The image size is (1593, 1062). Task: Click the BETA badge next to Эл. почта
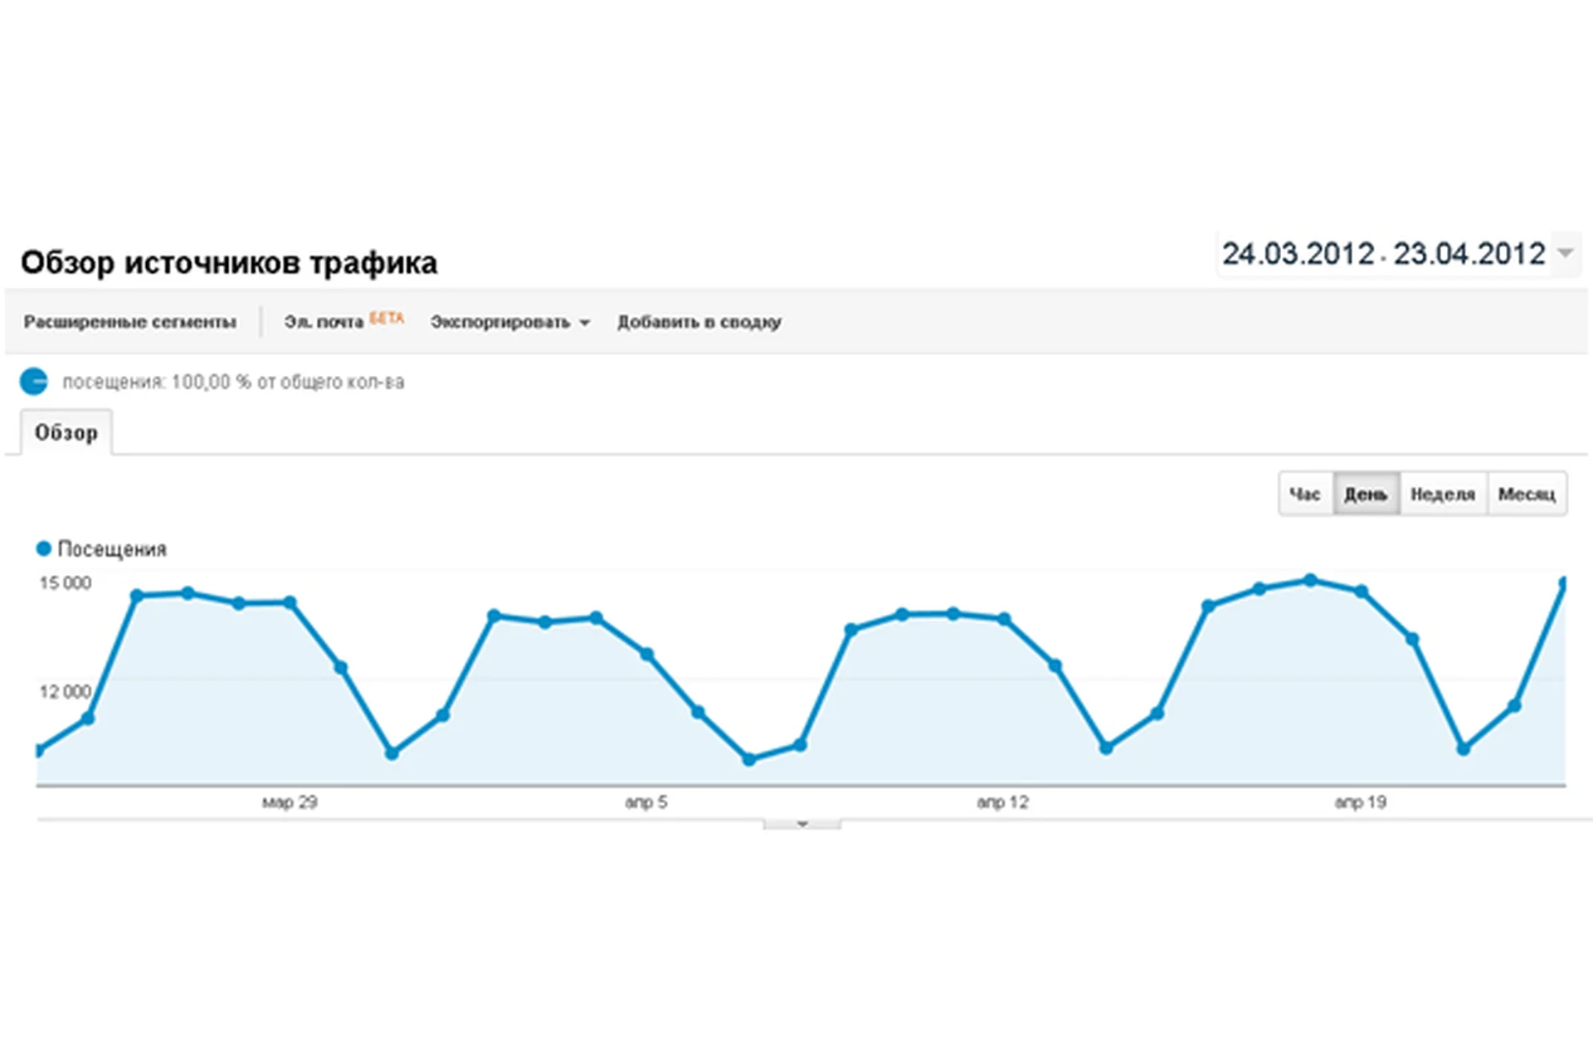(387, 318)
